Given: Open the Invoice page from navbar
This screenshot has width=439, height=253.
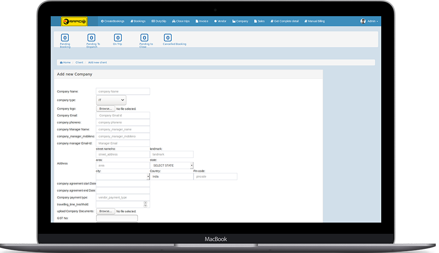Looking at the screenshot, I should [202, 21].
